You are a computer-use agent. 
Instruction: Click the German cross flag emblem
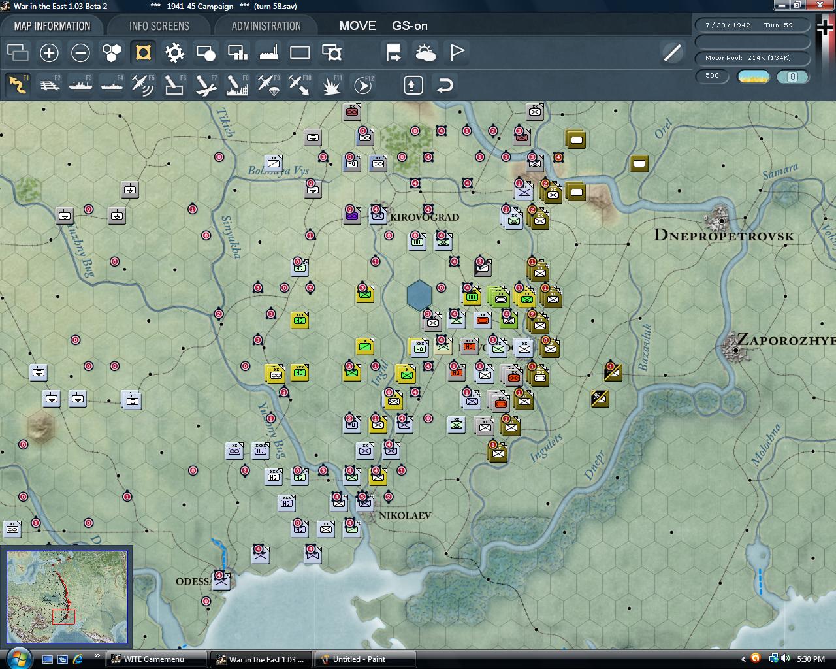[x=825, y=29]
